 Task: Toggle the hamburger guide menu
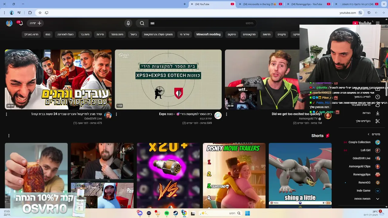378,23
